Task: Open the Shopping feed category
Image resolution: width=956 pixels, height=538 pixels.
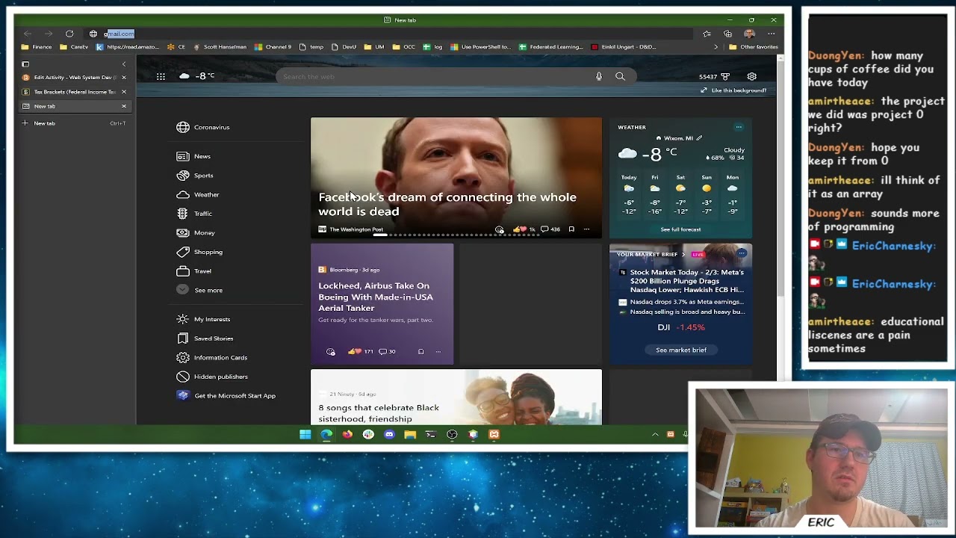Action: (199, 252)
